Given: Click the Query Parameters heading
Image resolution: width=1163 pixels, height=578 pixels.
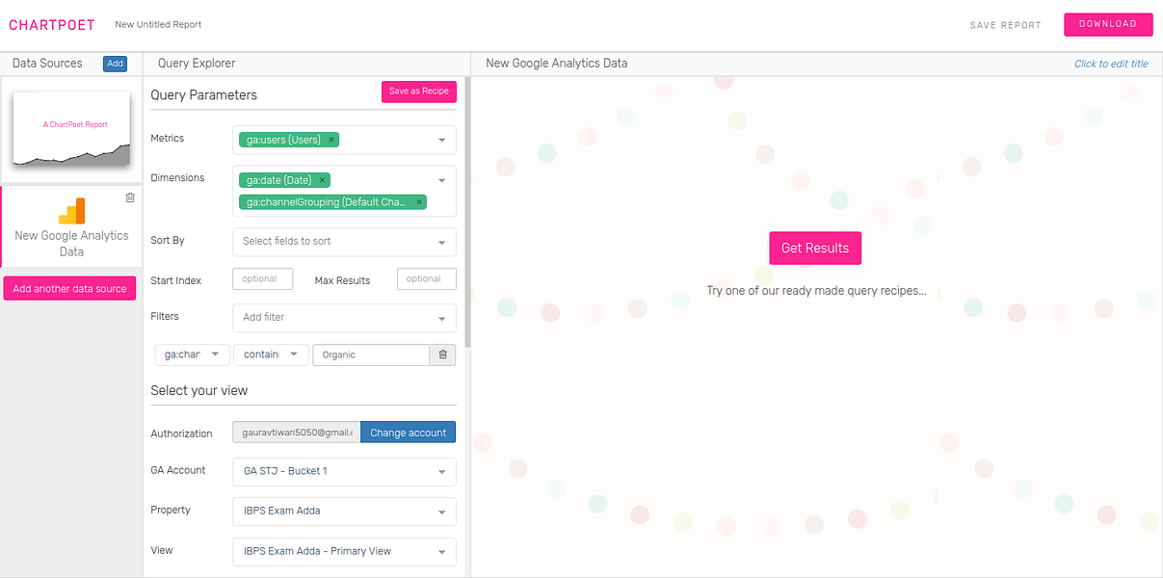Looking at the screenshot, I should (x=204, y=94).
